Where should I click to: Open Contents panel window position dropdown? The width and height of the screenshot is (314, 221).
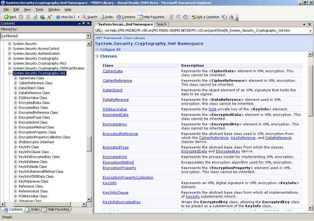point(79,23)
